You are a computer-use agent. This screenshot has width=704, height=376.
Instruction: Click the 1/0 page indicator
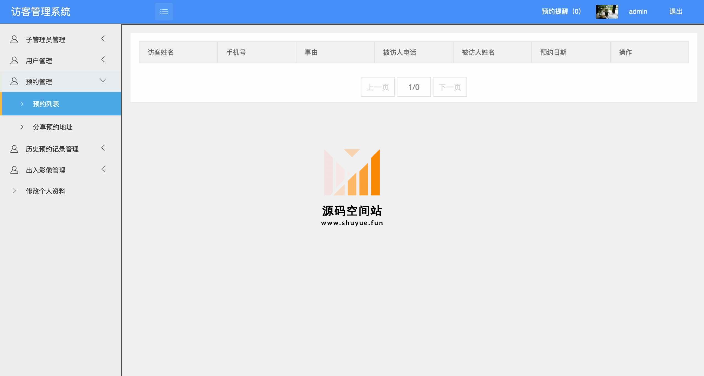click(x=414, y=87)
